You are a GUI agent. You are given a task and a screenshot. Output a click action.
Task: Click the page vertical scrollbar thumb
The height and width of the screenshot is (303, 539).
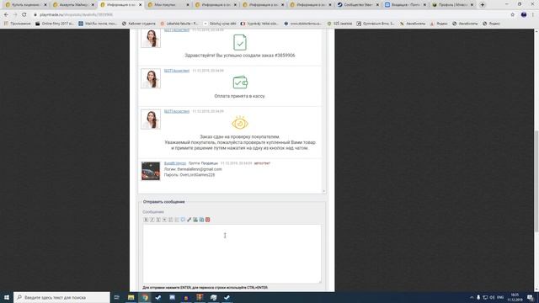pos(536,181)
